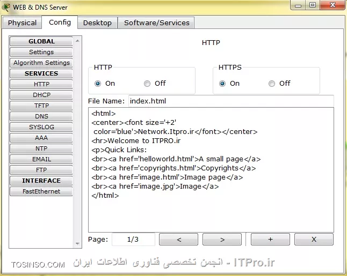The image size is (347, 276).
Task: Open the Software/Services tab
Action: click(x=156, y=23)
